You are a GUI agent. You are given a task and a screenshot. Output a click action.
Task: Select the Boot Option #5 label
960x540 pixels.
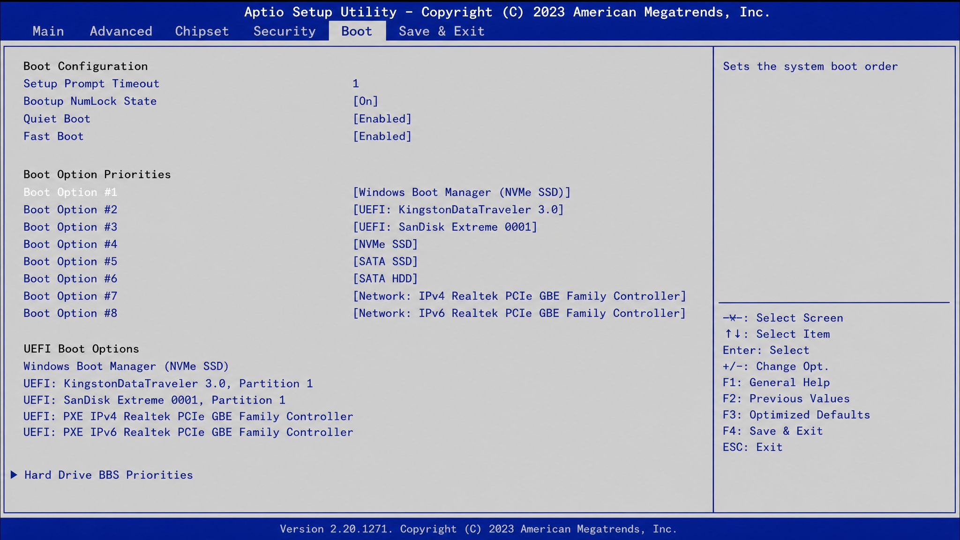coord(70,262)
